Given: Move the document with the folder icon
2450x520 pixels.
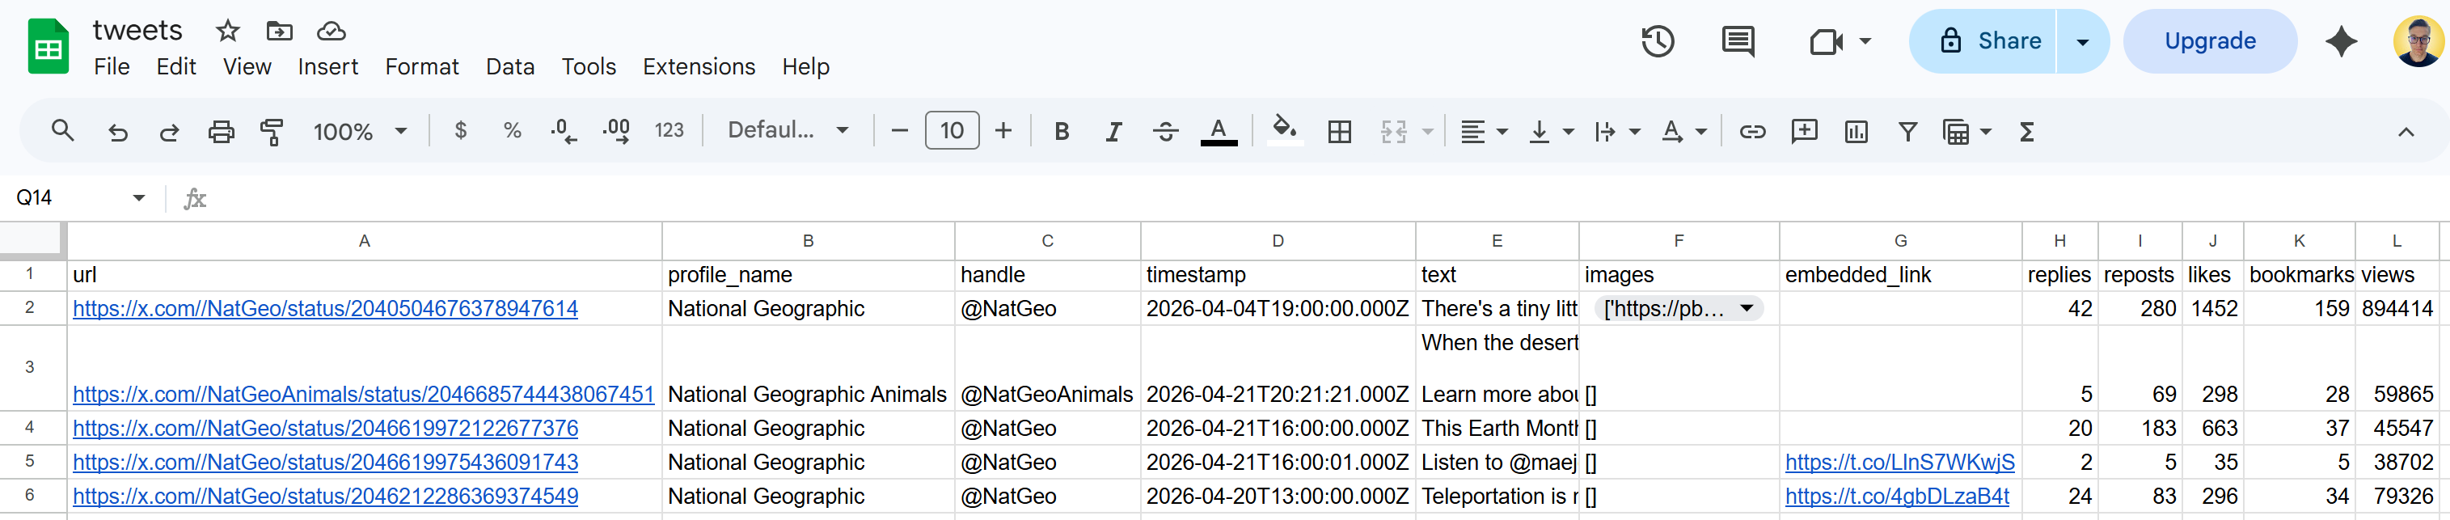Looking at the screenshot, I should (280, 32).
